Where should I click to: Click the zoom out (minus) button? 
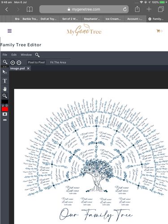(19, 63)
